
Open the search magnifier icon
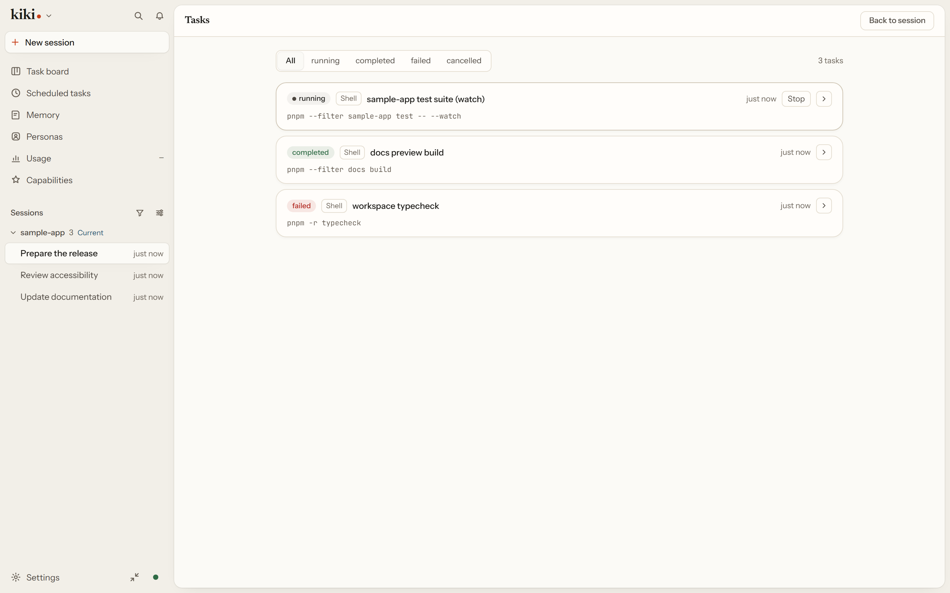pos(138,16)
